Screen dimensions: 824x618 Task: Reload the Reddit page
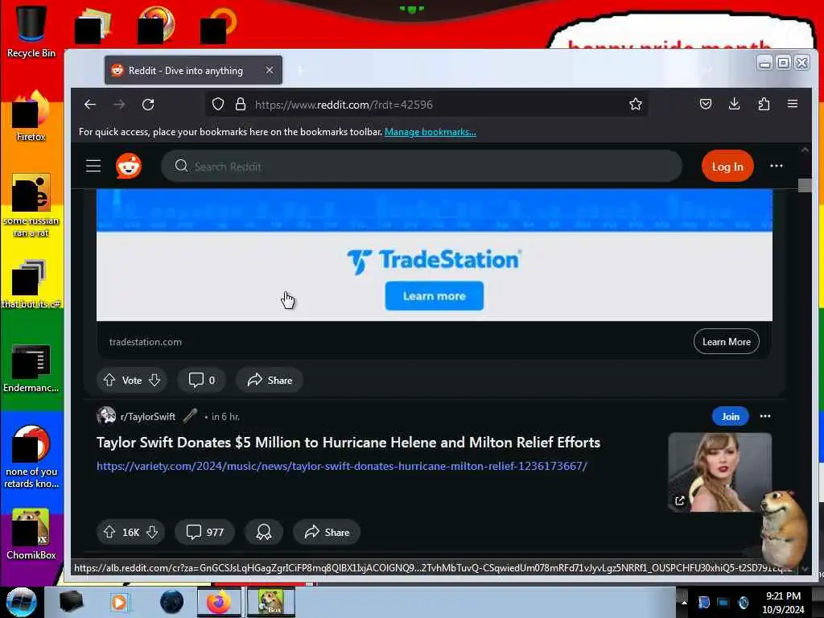(148, 105)
